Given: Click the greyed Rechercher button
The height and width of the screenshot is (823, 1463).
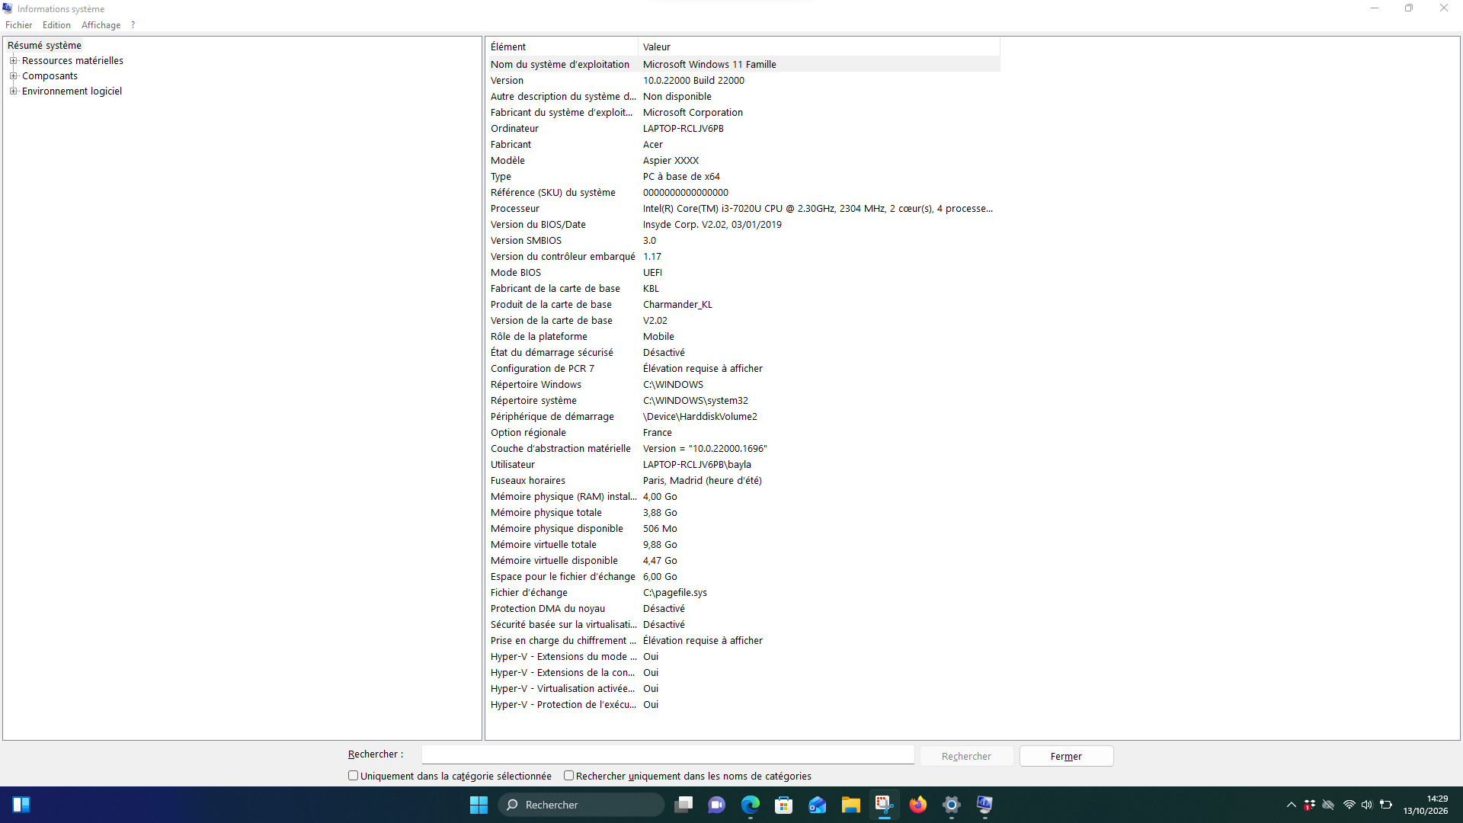Looking at the screenshot, I should click(966, 756).
